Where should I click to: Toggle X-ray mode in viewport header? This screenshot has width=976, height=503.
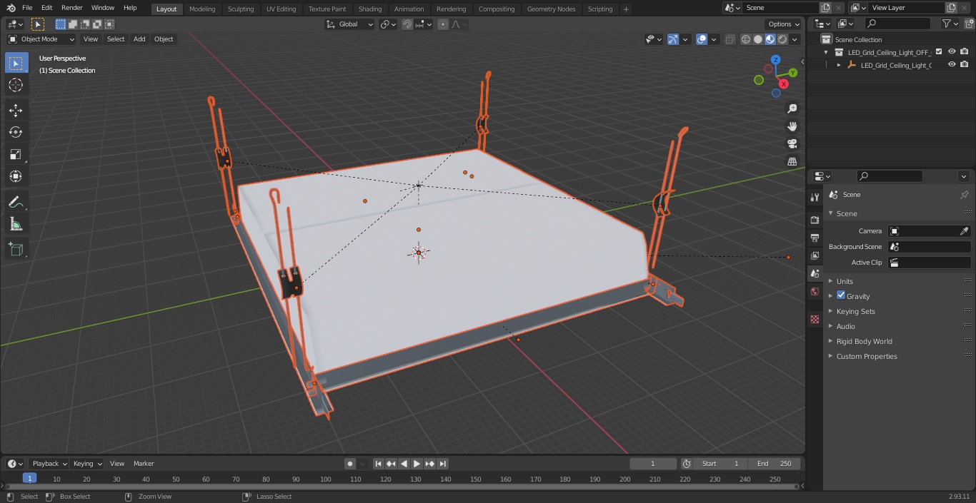(729, 39)
